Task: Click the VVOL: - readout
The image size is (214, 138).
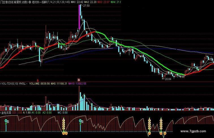Action: coord(23,84)
